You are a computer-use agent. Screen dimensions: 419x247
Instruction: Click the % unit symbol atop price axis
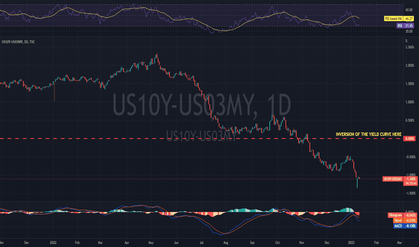point(406,41)
